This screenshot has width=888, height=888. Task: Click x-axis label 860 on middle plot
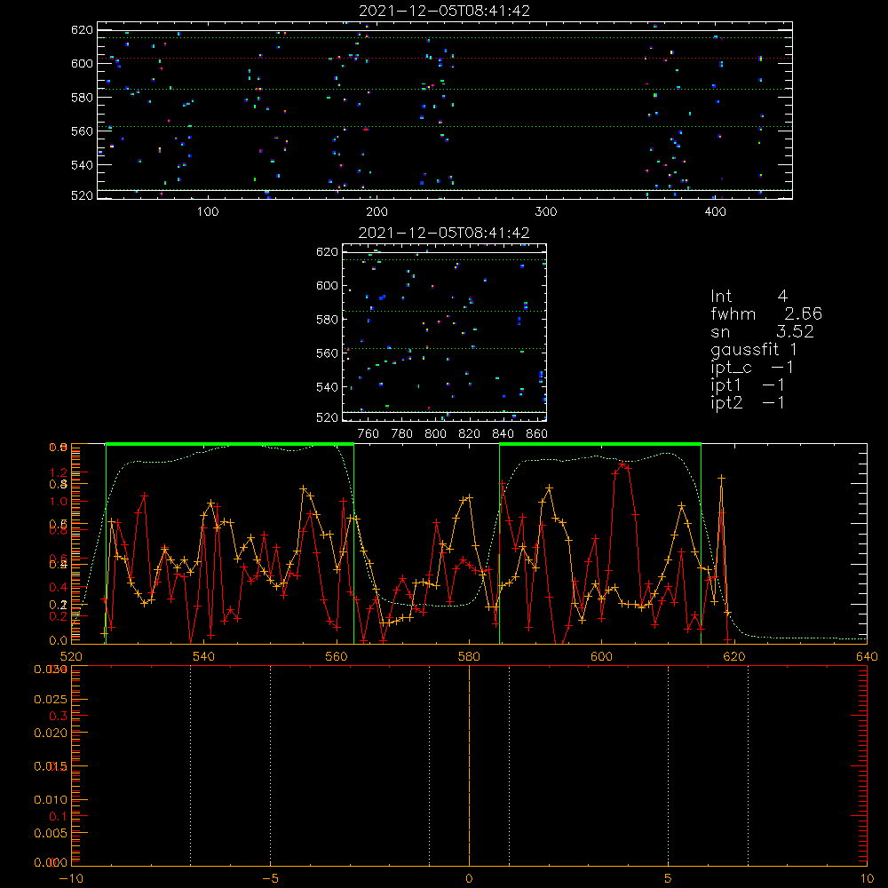point(536,434)
